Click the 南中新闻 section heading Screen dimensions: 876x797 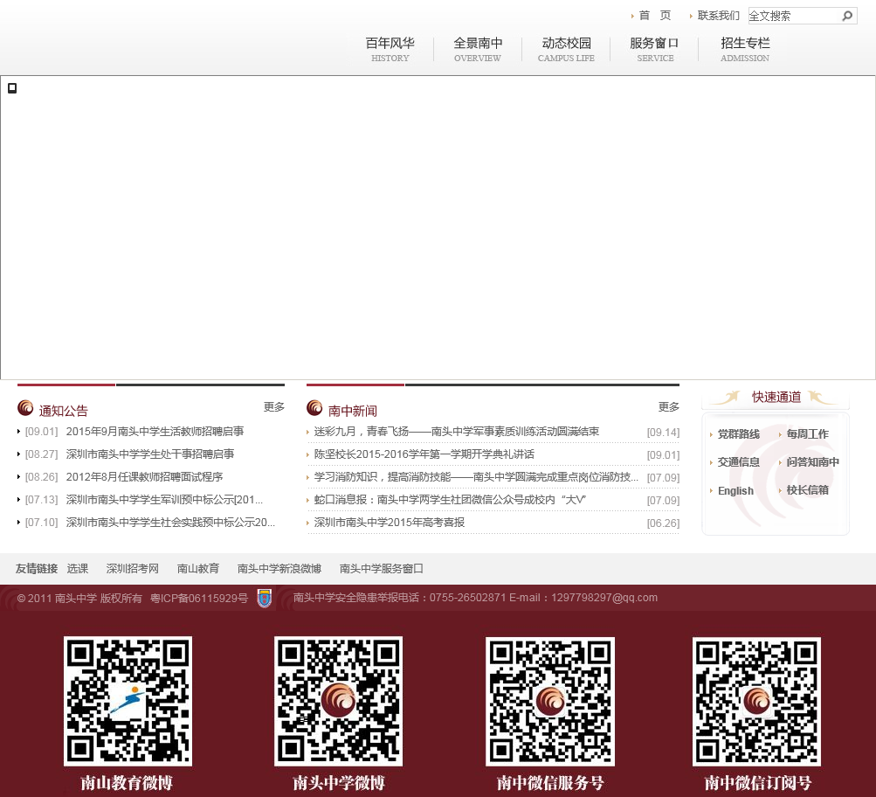point(353,412)
